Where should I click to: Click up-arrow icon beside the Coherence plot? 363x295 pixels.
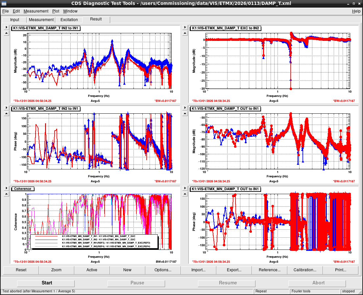[x=7, y=194]
